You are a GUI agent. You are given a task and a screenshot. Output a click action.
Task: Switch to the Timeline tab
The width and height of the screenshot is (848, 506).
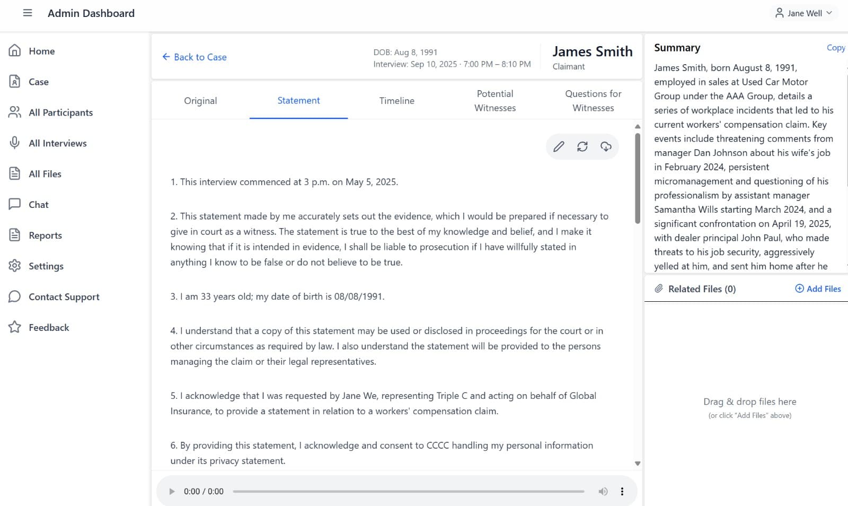coord(396,100)
